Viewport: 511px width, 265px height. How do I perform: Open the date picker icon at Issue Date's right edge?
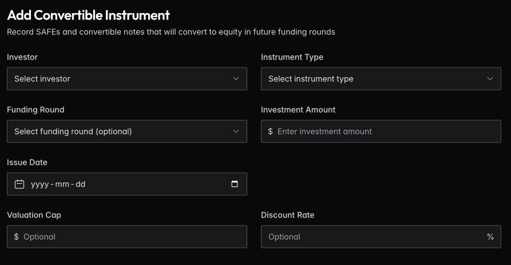(x=235, y=184)
